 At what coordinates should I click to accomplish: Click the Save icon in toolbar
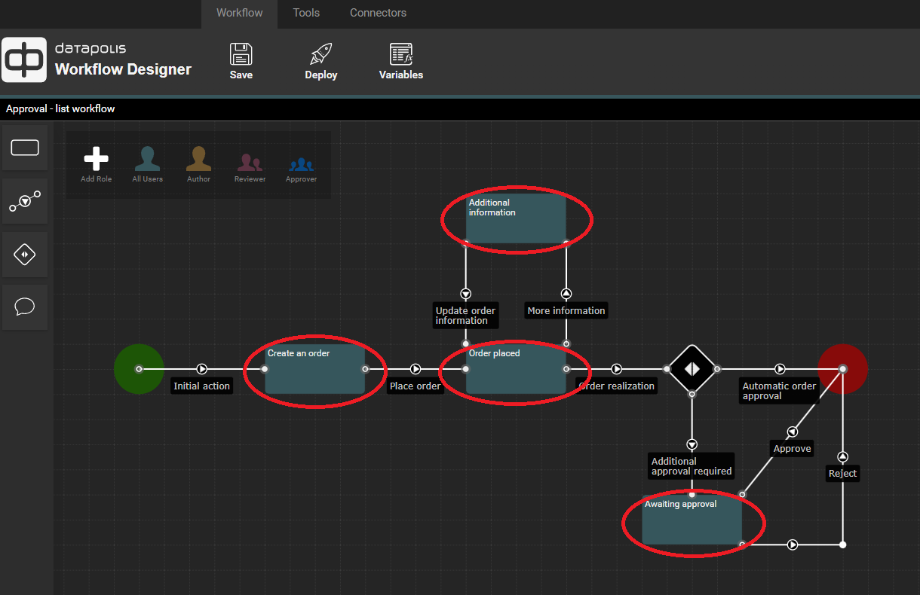[241, 55]
